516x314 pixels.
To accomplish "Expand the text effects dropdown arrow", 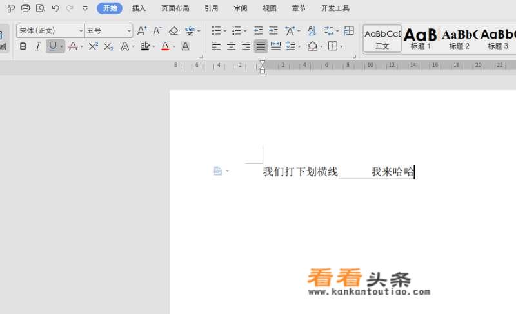I will click(134, 46).
